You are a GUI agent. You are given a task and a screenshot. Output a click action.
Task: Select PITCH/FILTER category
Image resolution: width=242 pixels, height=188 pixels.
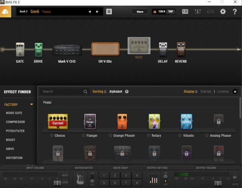tap(15, 131)
